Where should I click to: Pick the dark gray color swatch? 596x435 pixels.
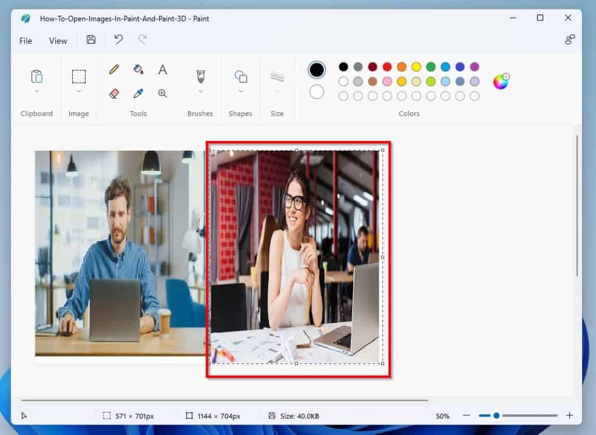(358, 67)
